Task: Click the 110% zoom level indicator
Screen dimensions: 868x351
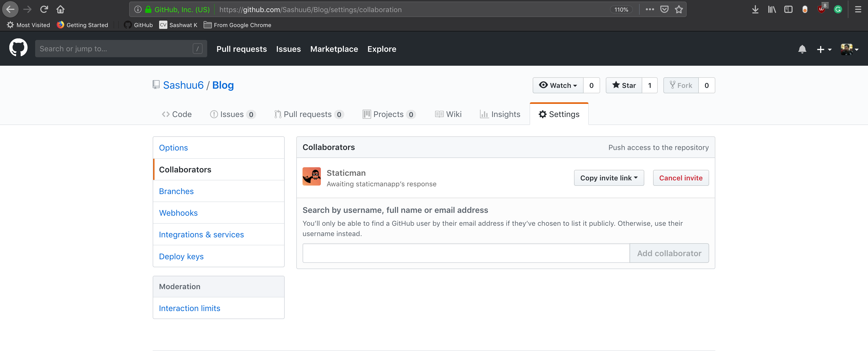Action: tap(621, 10)
